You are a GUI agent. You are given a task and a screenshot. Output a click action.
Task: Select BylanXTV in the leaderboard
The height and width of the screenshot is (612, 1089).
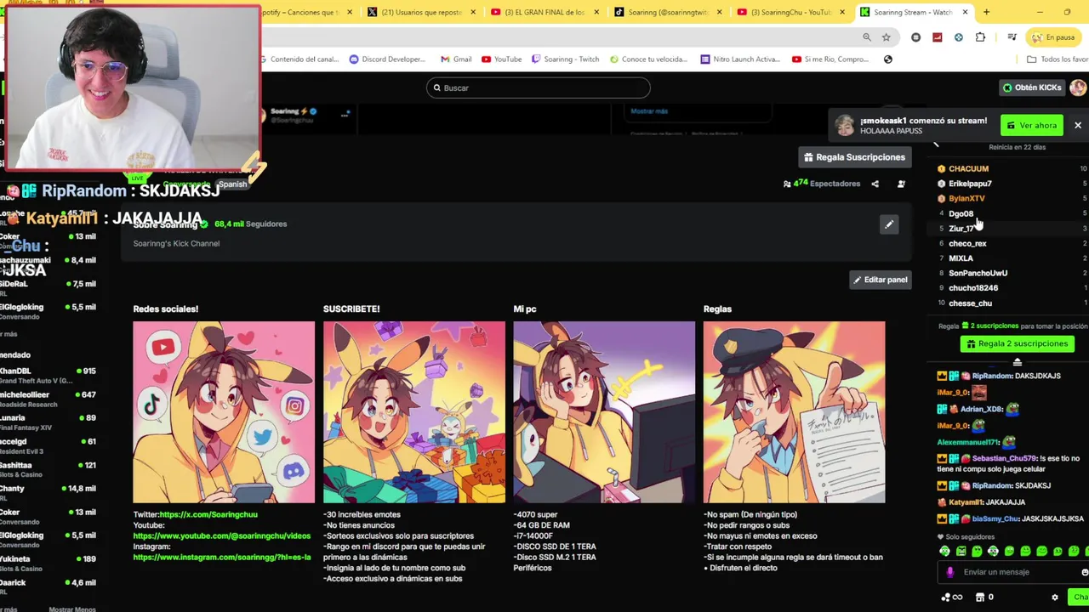(x=966, y=199)
